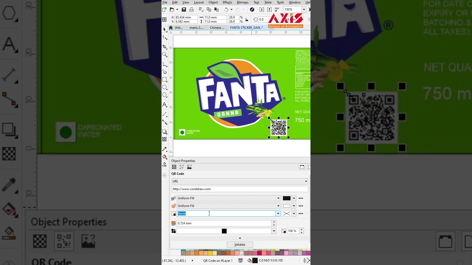Open the File menu

click(164, 3)
